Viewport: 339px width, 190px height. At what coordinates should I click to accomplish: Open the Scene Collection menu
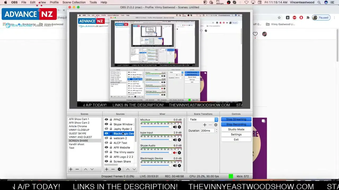[74, 2]
